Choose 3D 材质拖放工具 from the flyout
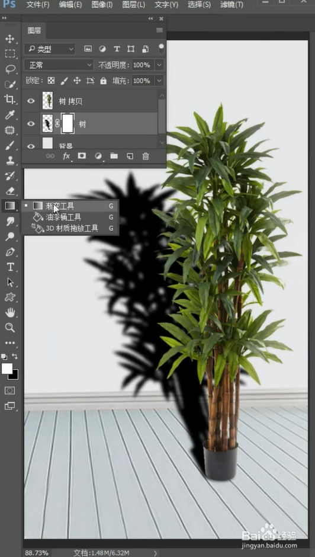 [70, 228]
